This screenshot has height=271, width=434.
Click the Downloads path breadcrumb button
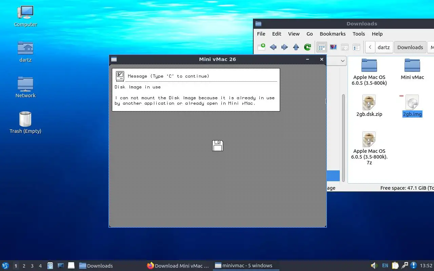click(410, 47)
